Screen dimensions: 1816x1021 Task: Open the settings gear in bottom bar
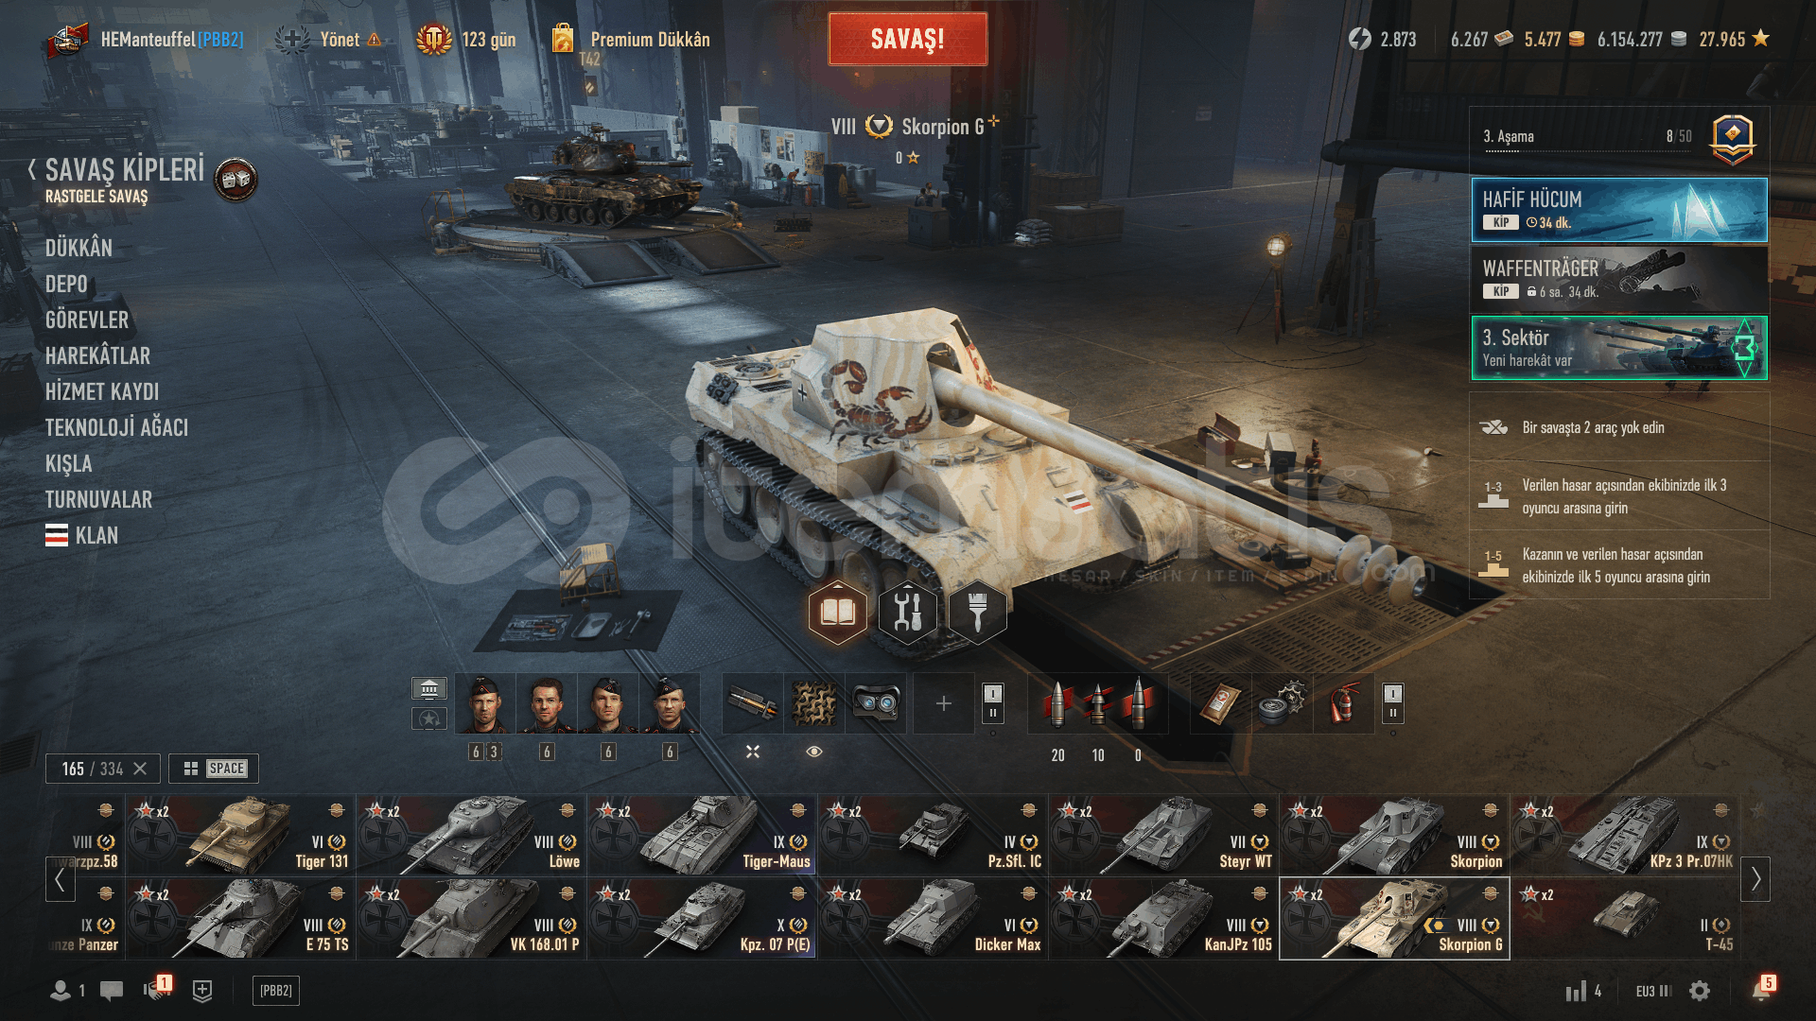[1700, 991]
